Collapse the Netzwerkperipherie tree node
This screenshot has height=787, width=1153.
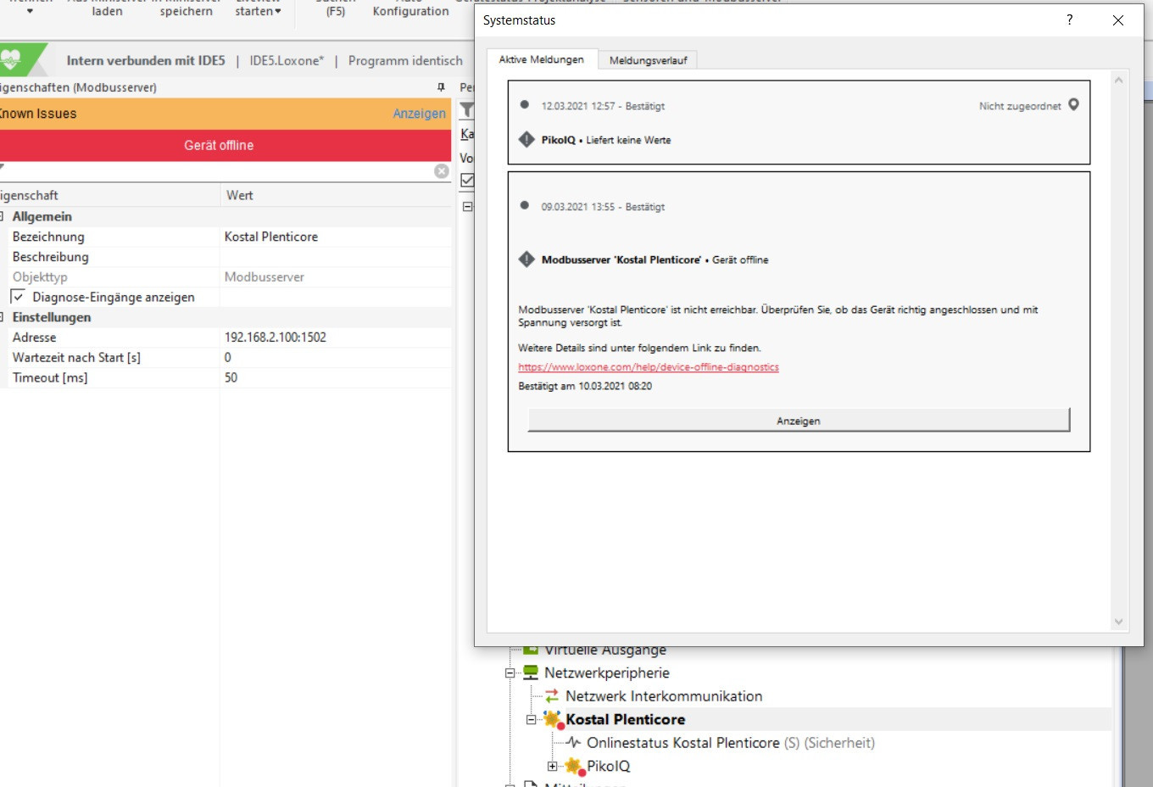click(x=510, y=673)
